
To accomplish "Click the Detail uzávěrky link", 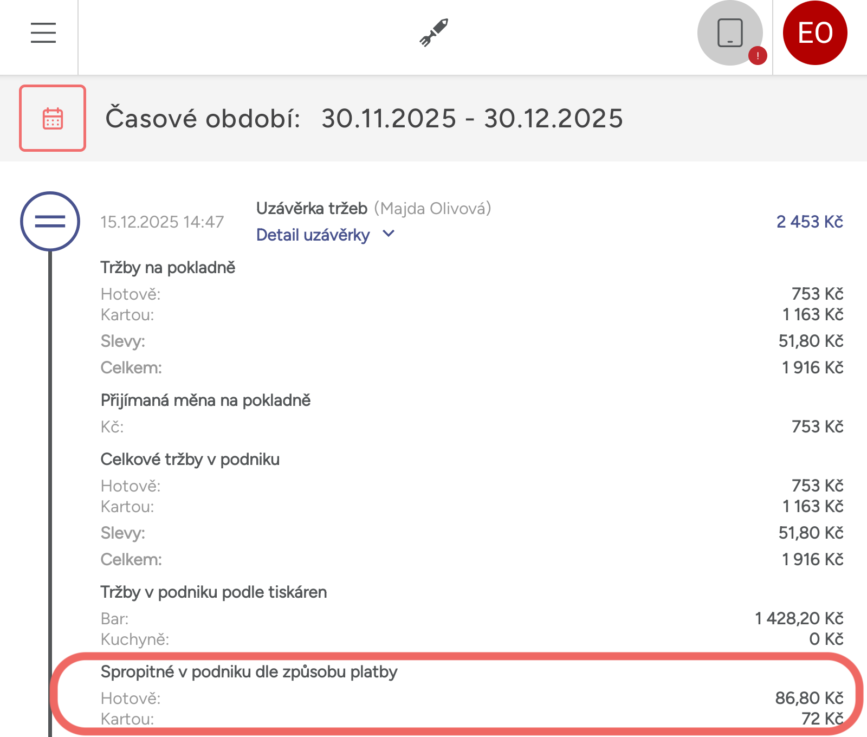I will pyautogui.click(x=313, y=235).
